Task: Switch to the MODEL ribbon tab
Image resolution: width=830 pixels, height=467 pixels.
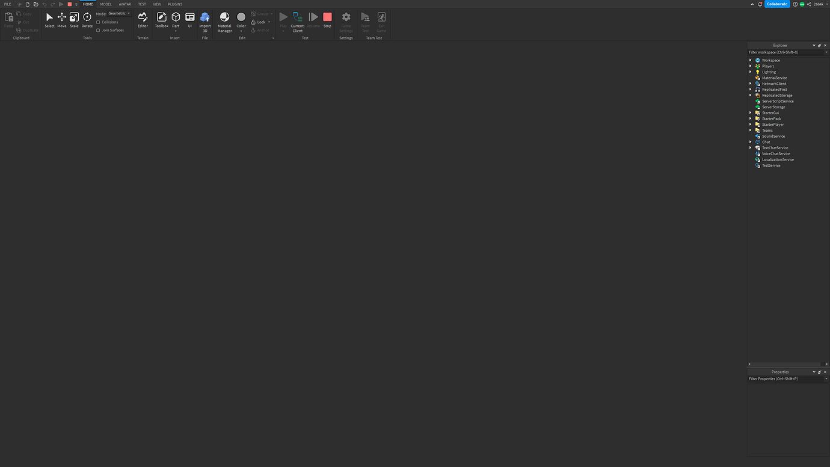Action: (106, 4)
